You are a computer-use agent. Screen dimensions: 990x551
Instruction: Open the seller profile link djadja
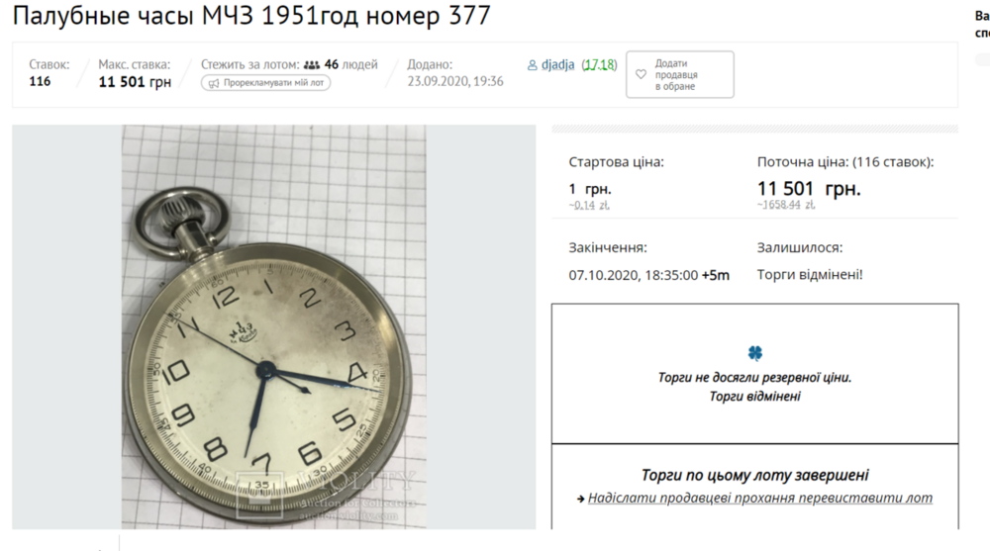pos(557,64)
